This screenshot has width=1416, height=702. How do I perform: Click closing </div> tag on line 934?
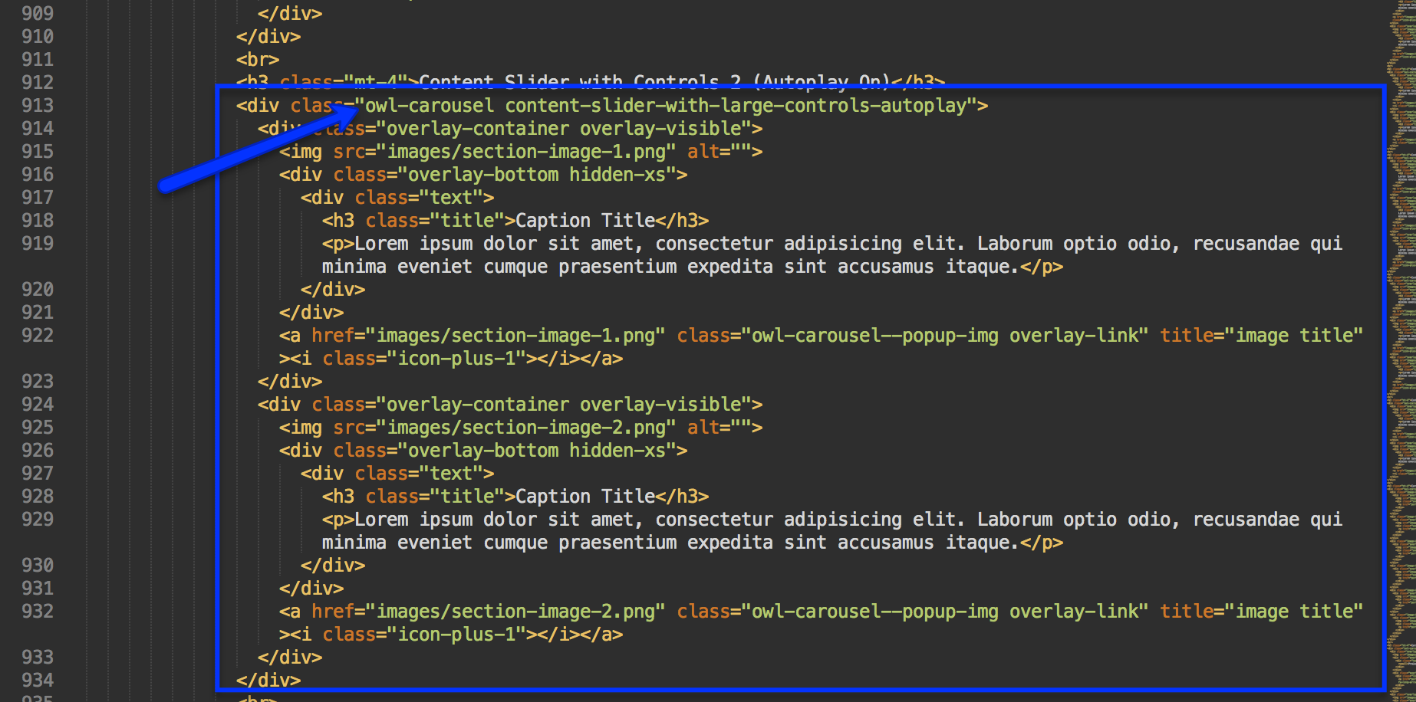pos(268,681)
